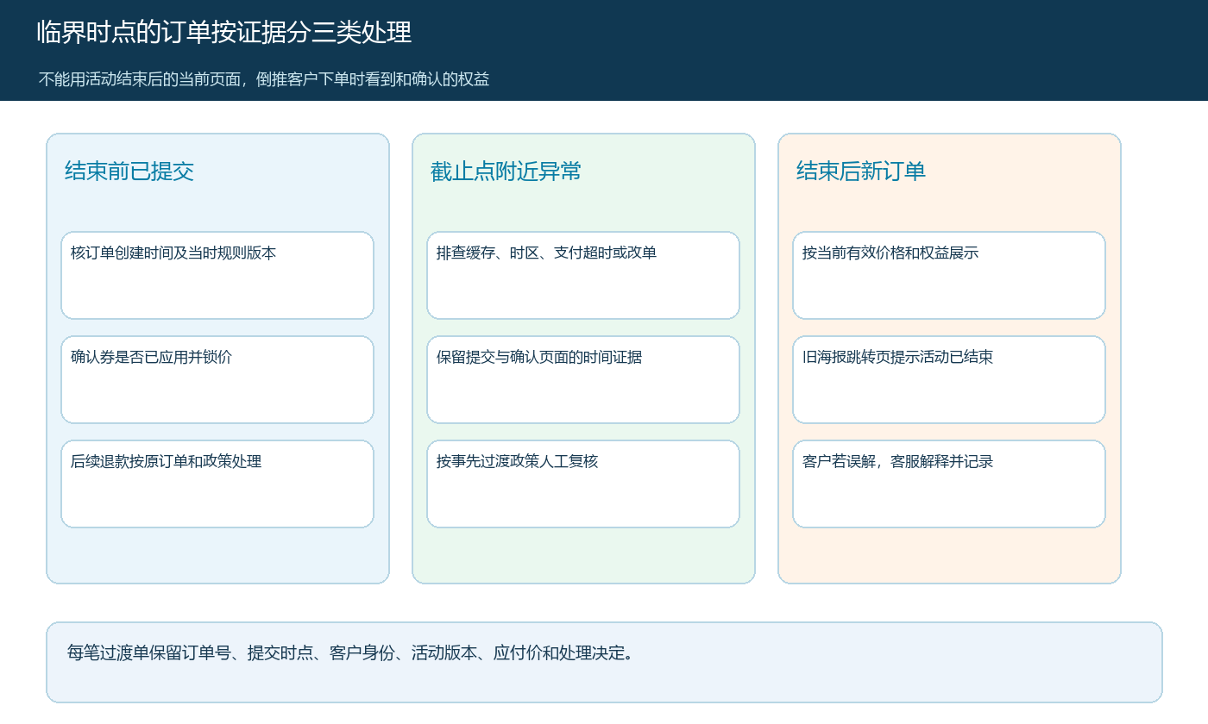Image resolution: width=1208 pixels, height=724 pixels.
Task: Select the card 保留提交与确认页面的时间证据
Action: [583, 379]
